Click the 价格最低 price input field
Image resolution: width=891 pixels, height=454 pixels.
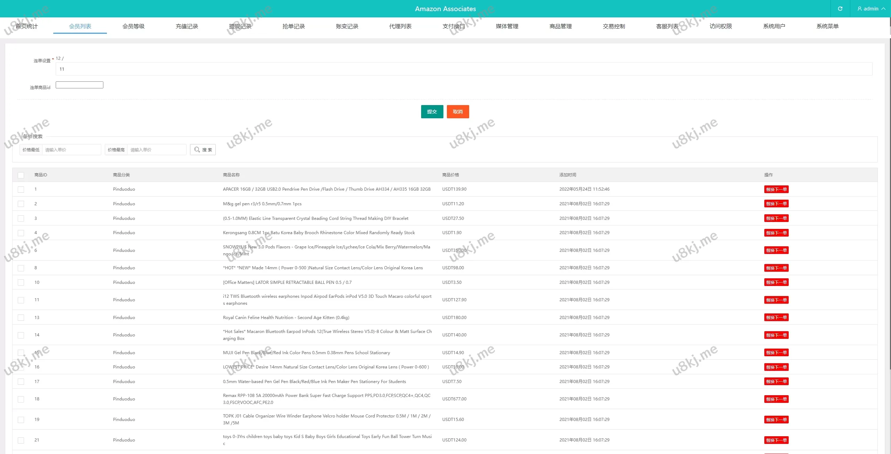coord(71,150)
